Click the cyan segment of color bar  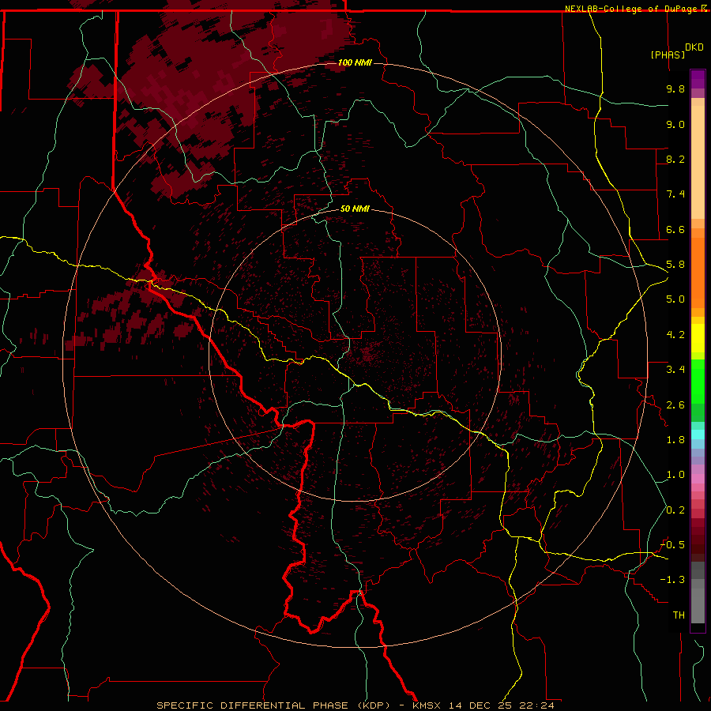[698, 434]
